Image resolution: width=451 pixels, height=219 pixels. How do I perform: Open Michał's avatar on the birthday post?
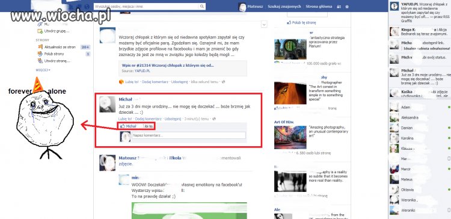[108, 104]
